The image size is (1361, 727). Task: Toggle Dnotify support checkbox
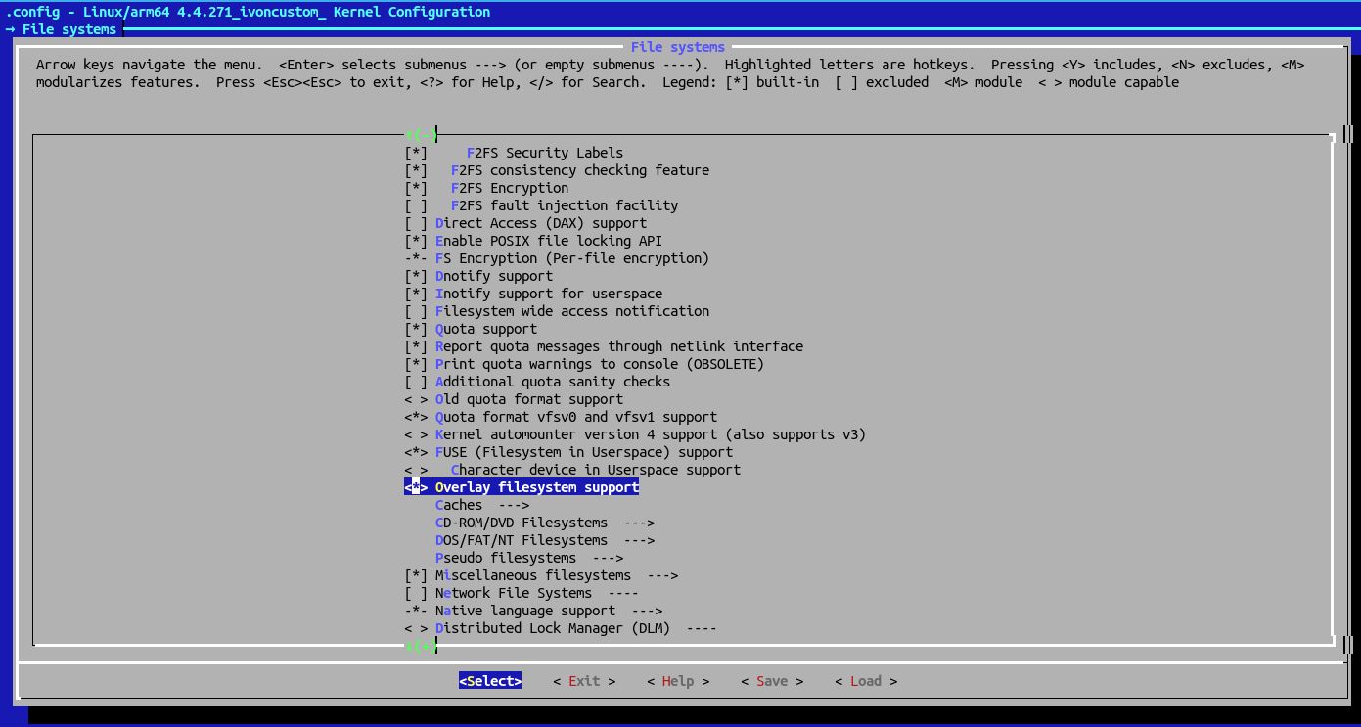(417, 276)
